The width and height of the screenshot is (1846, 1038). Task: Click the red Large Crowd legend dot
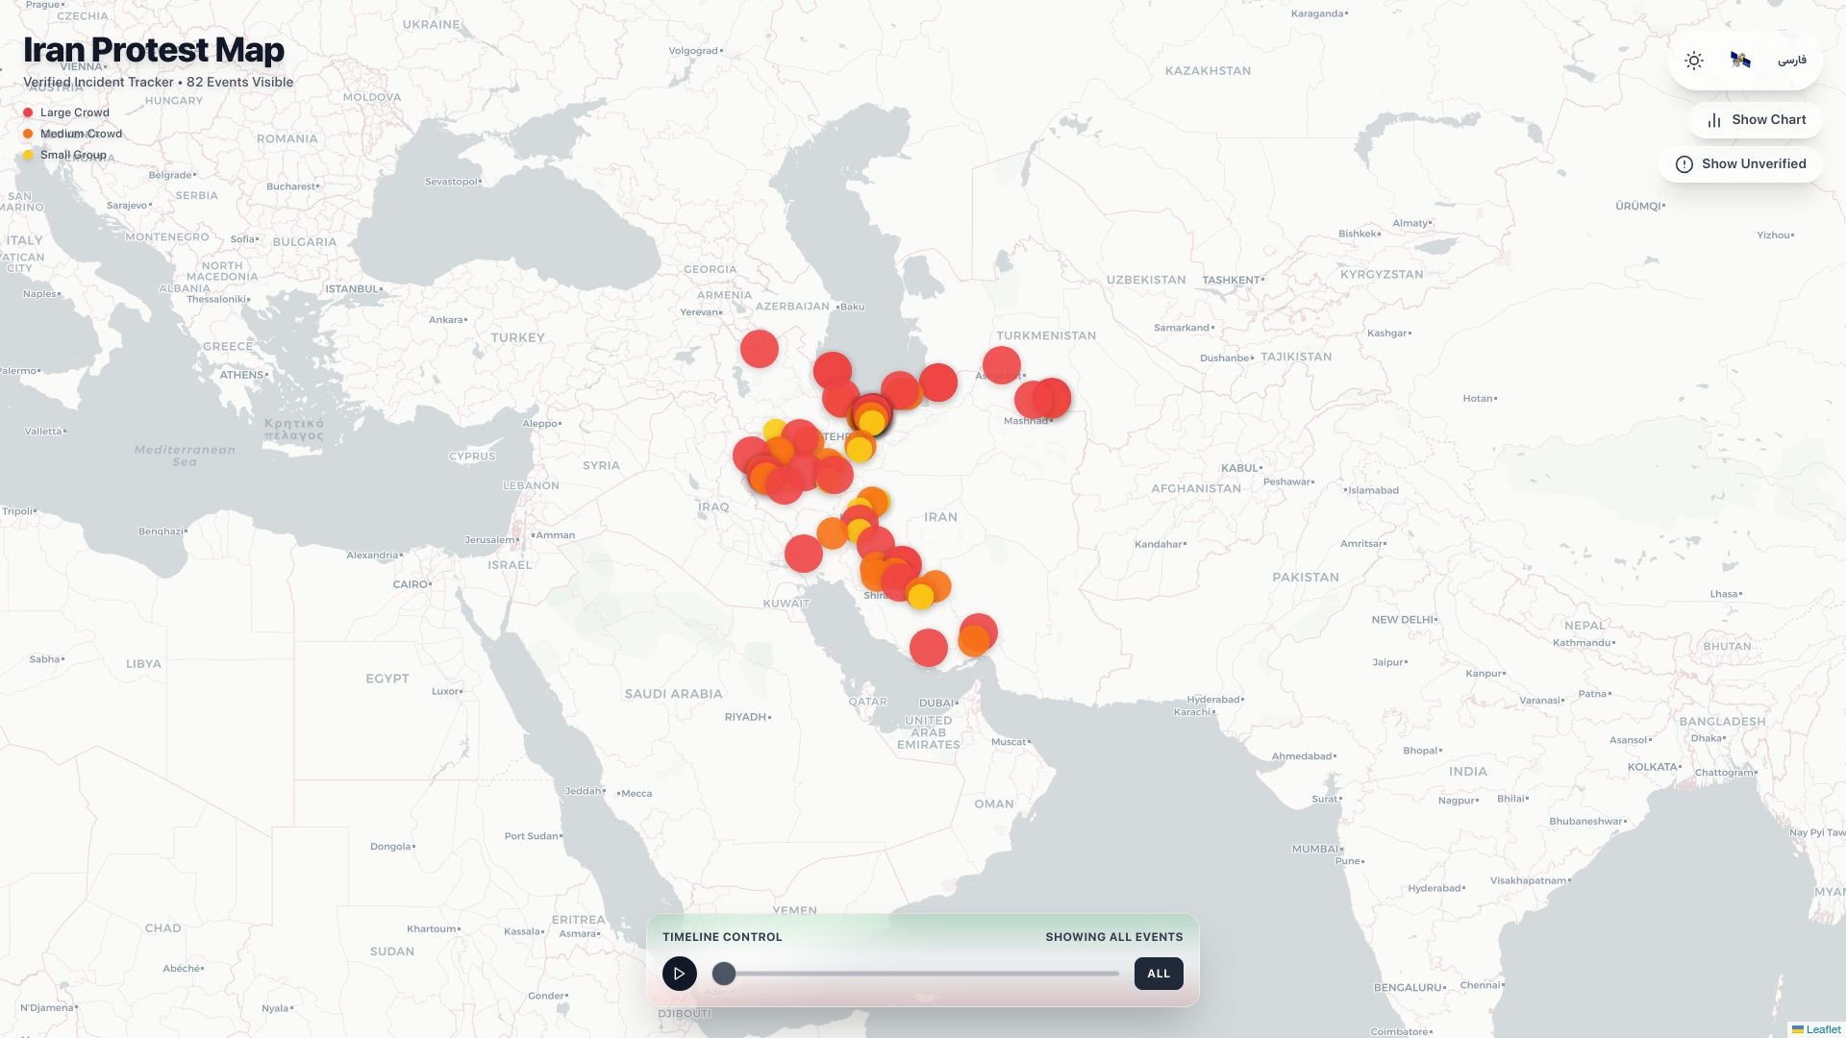[28, 112]
